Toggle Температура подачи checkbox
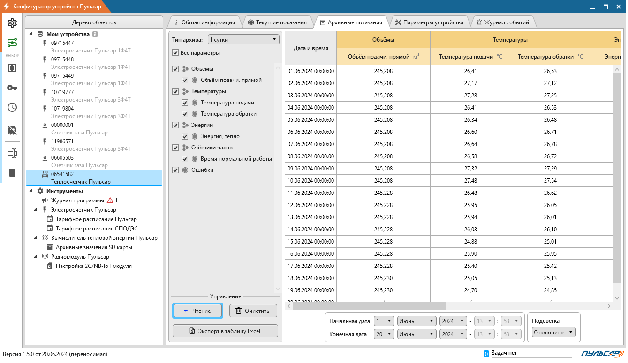Image resolution: width=628 pixels, height=363 pixels. [x=185, y=103]
